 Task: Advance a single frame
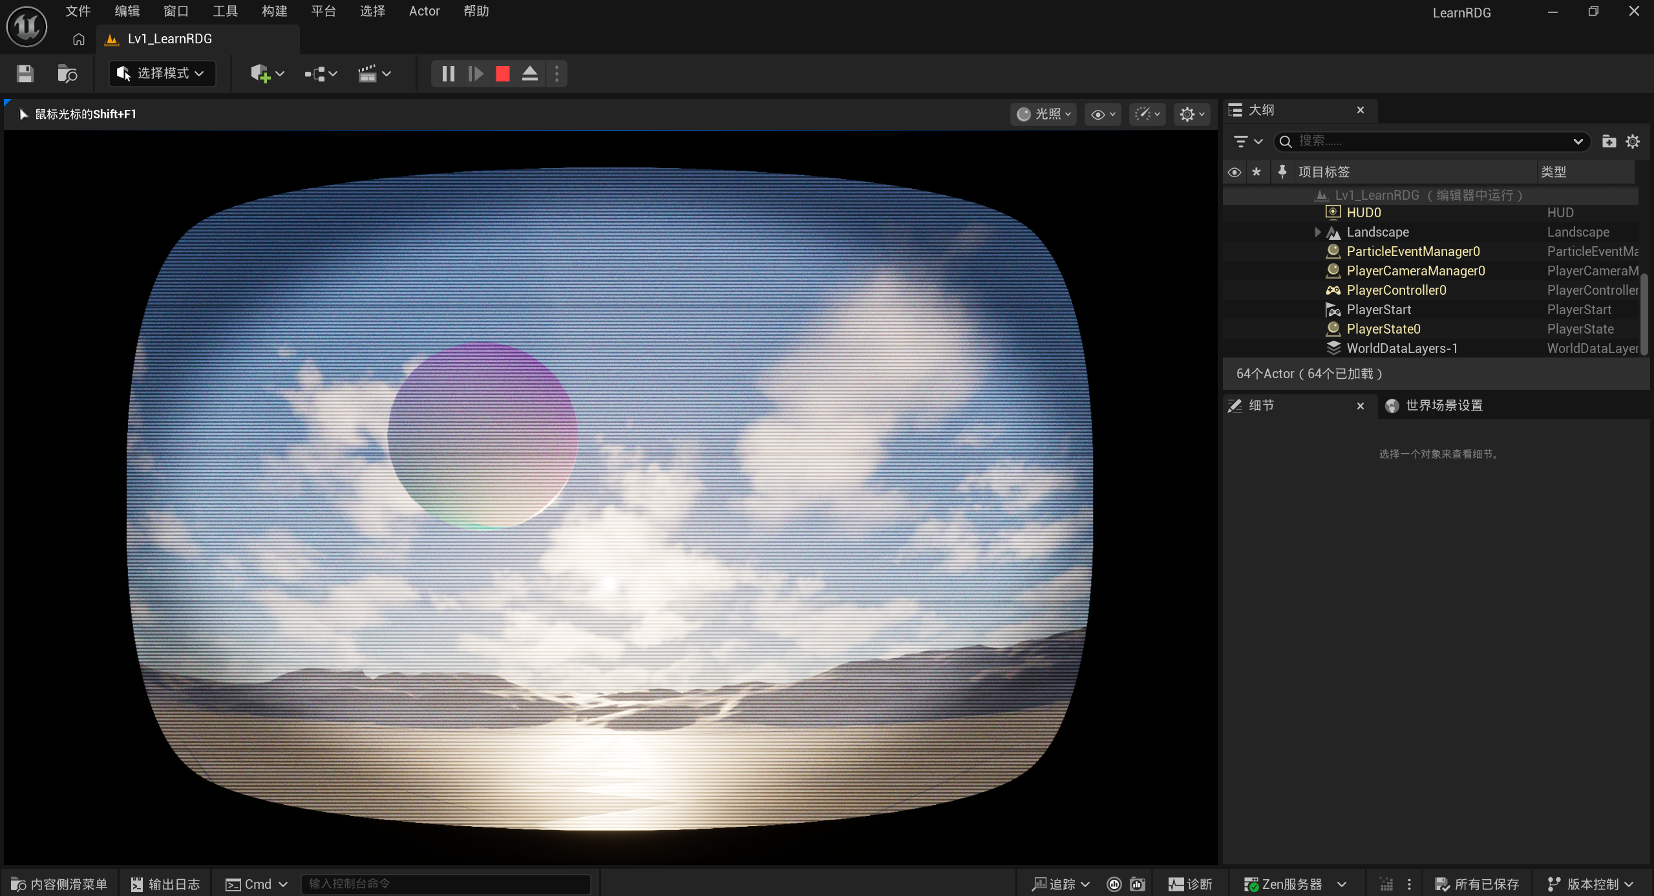(x=475, y=74)
